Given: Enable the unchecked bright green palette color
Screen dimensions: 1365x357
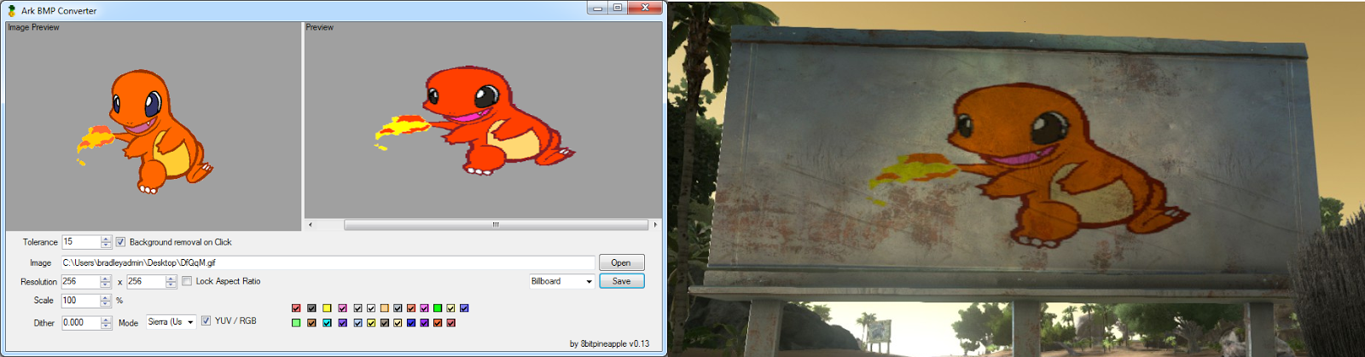Looking at the screenshot, I should 438,308.
